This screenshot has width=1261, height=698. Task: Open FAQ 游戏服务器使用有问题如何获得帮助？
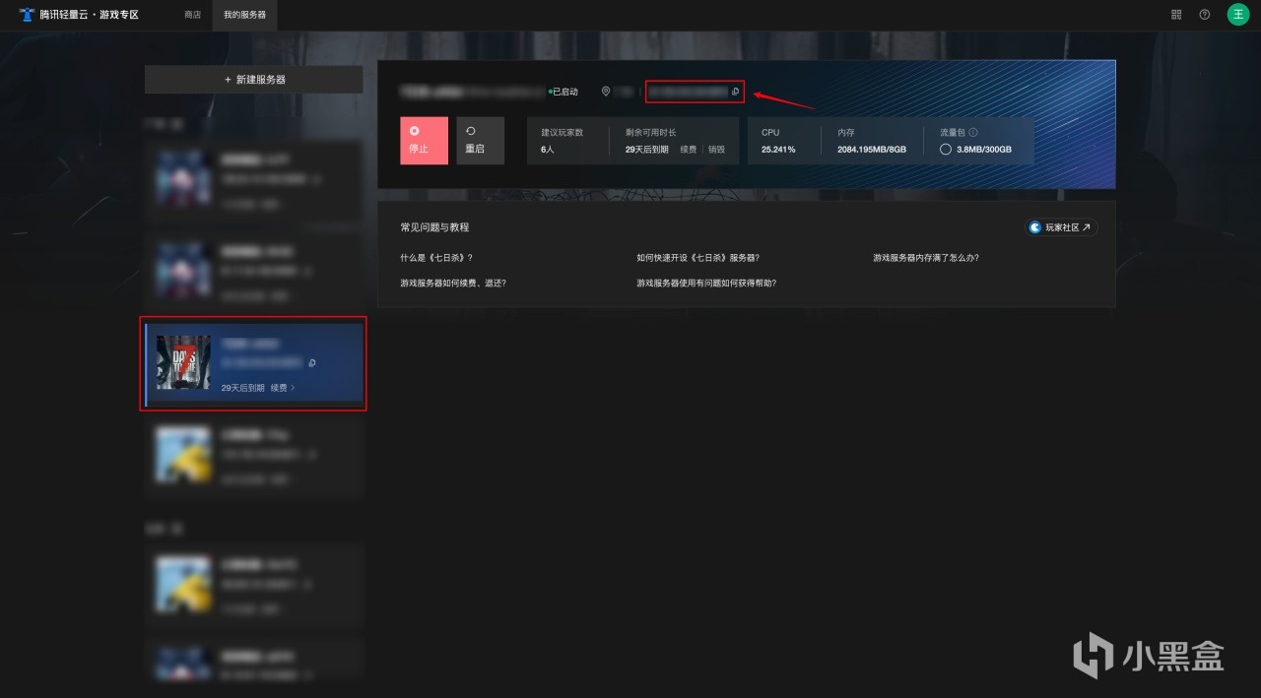706,283
